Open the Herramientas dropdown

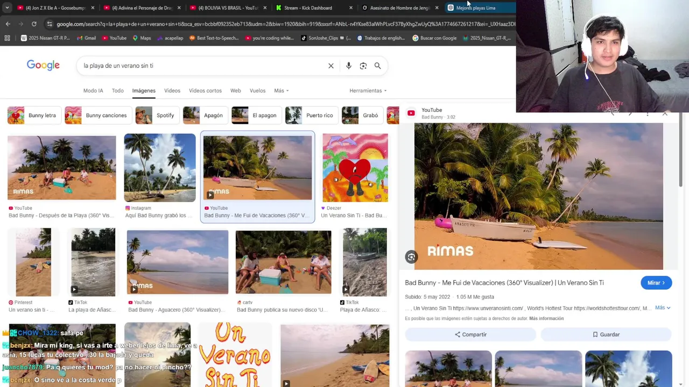pos(368,90)
